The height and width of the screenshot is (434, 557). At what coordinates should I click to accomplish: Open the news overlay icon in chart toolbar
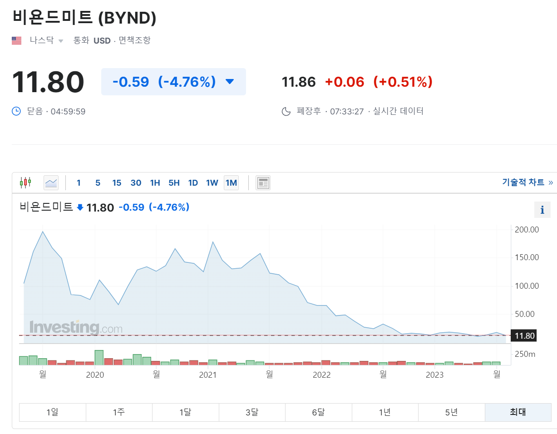(263, 182)
